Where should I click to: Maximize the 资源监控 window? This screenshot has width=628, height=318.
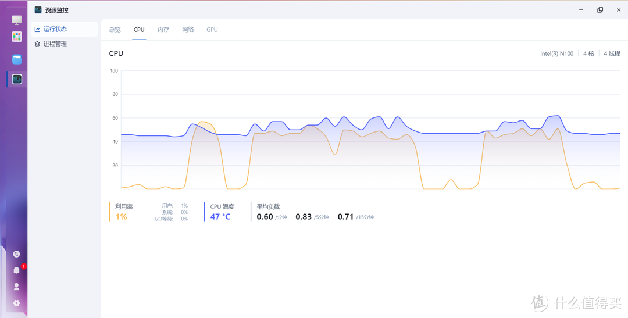tap(600, 10)
